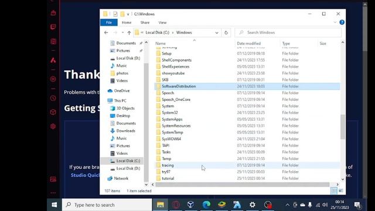Screen dimensions: 375x211
Task: Open Windows Start menu
Action: [54, 205]
